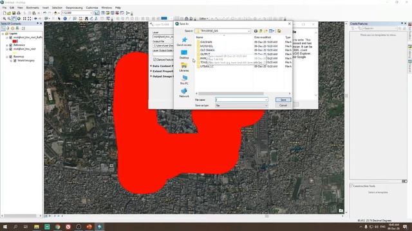Open the MOTIJHEEL folder
This screenshot has height=231, width=412.
pyautogui.click(x=207, y=46)
